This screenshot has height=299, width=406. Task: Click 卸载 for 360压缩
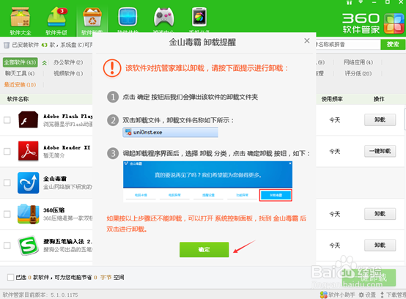tap(380, 214)
